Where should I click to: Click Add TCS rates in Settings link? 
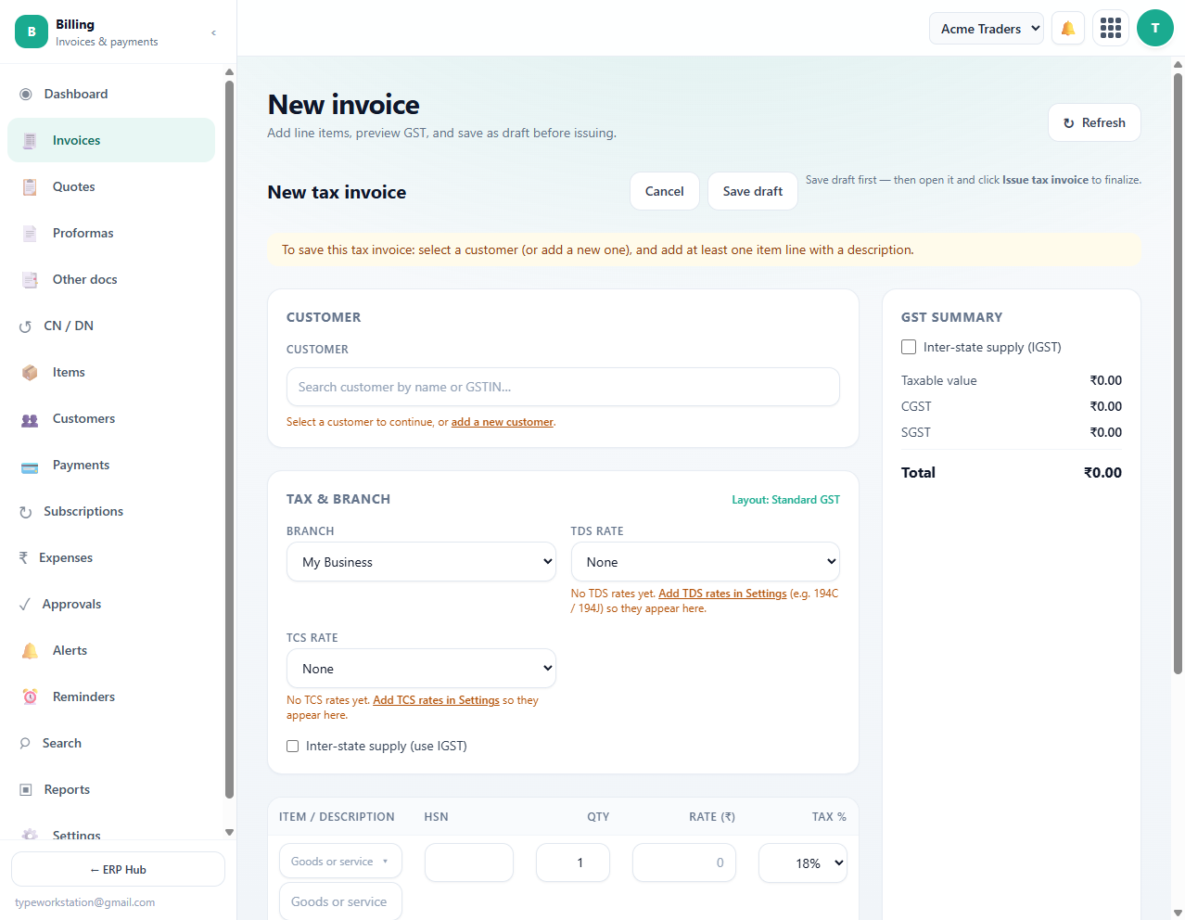tap(436, 700)
